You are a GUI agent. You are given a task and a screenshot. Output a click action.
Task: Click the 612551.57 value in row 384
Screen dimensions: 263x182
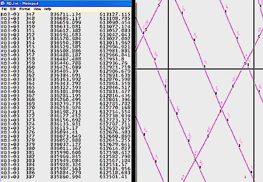point(113,165)
